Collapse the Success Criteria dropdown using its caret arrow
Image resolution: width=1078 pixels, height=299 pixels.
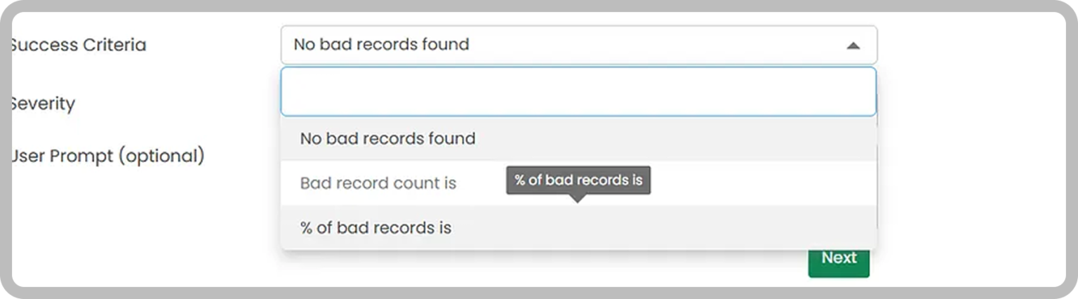(853, 46)
